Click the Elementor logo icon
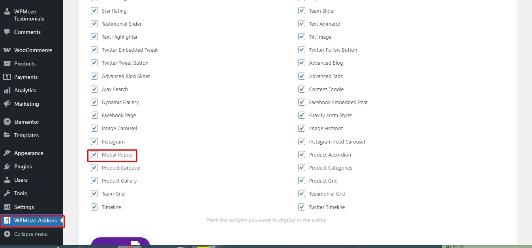 coord(7,122)
